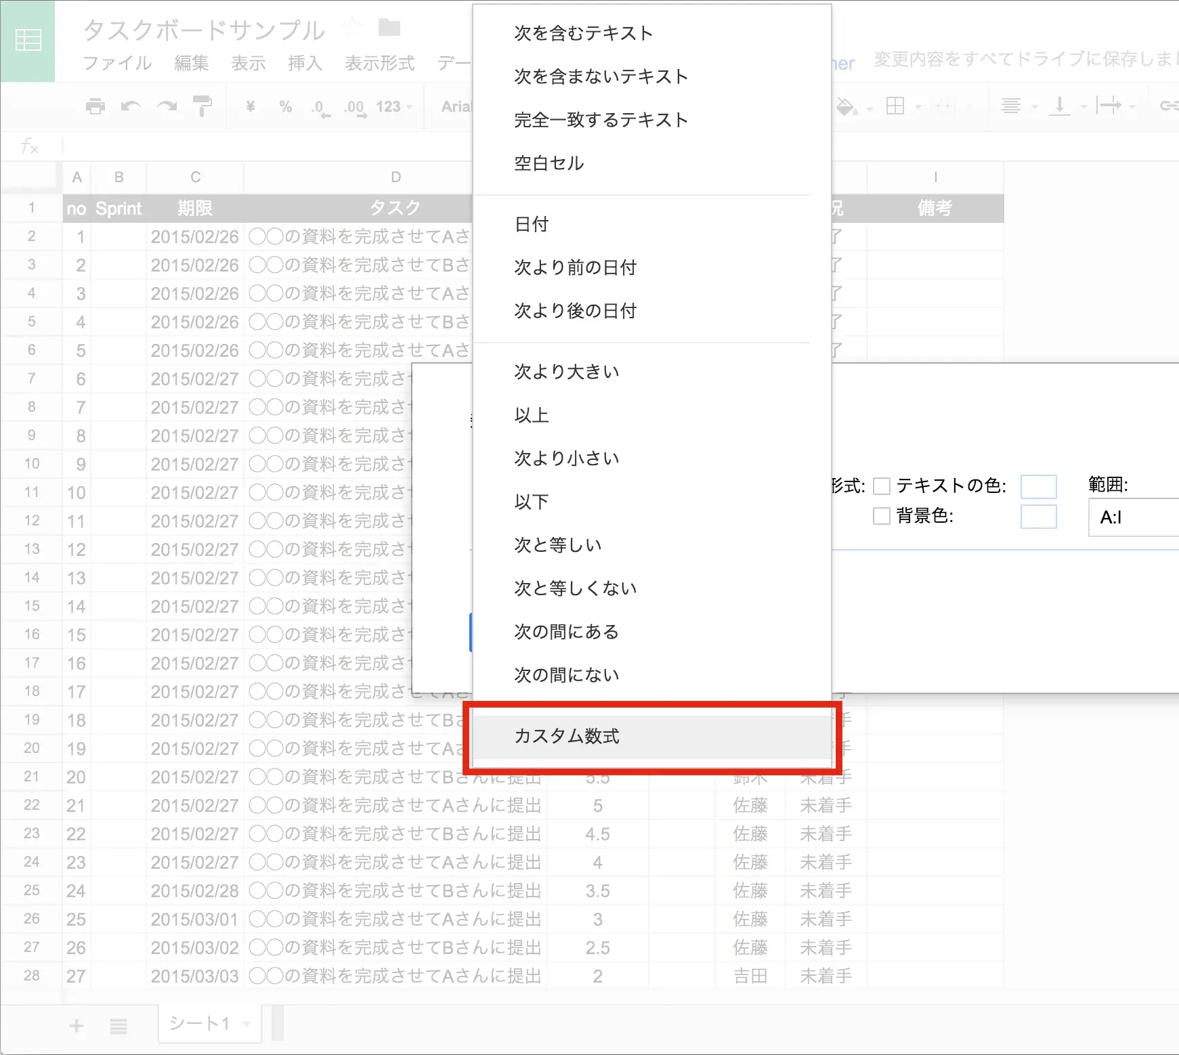Open the all sheets list icon
Screen dimensions: 1179x1055
click(119, 1026)
